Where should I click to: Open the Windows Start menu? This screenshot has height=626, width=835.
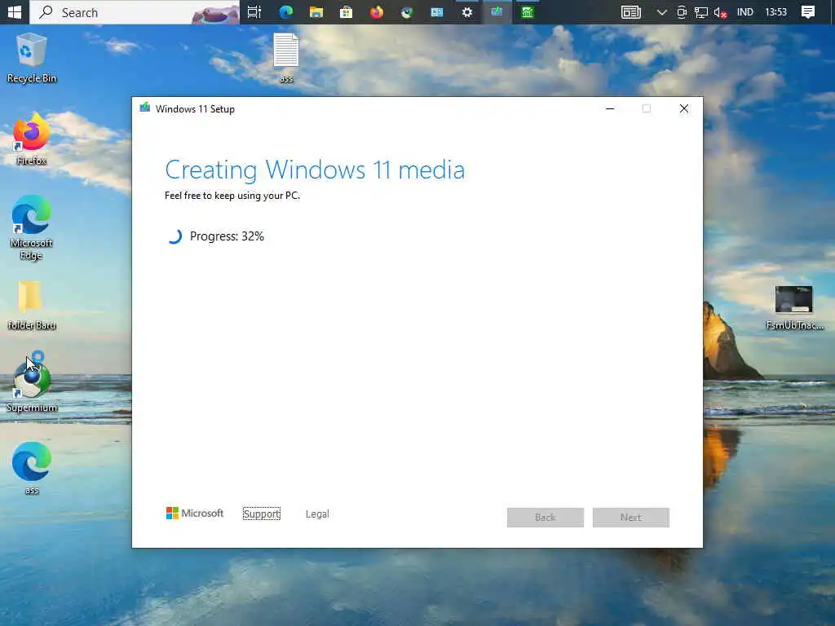15,11
